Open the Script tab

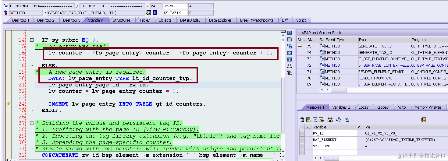point(301,20)
